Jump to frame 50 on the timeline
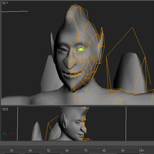154x154 pixels. pos(48,150)
